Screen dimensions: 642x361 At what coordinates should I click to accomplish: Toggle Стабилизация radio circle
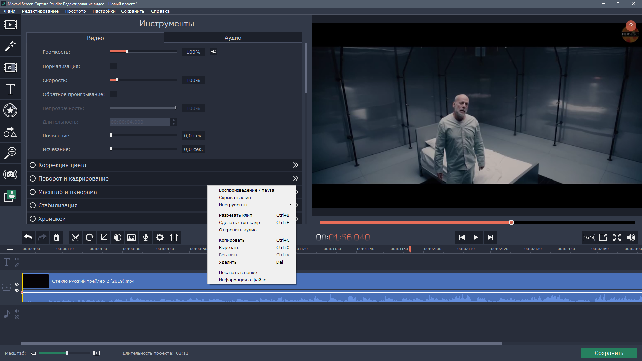pos(33,205)
